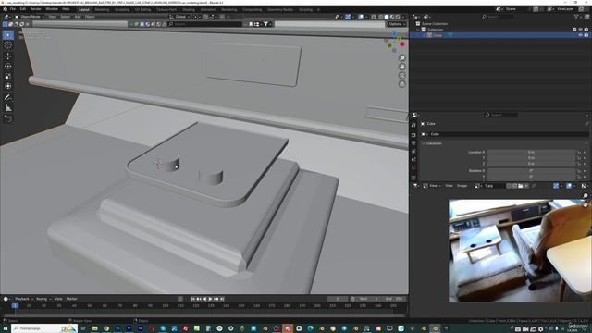592x333 pixels.
Task: Toggle show gizmo button
Action: [x=348, y=17]
